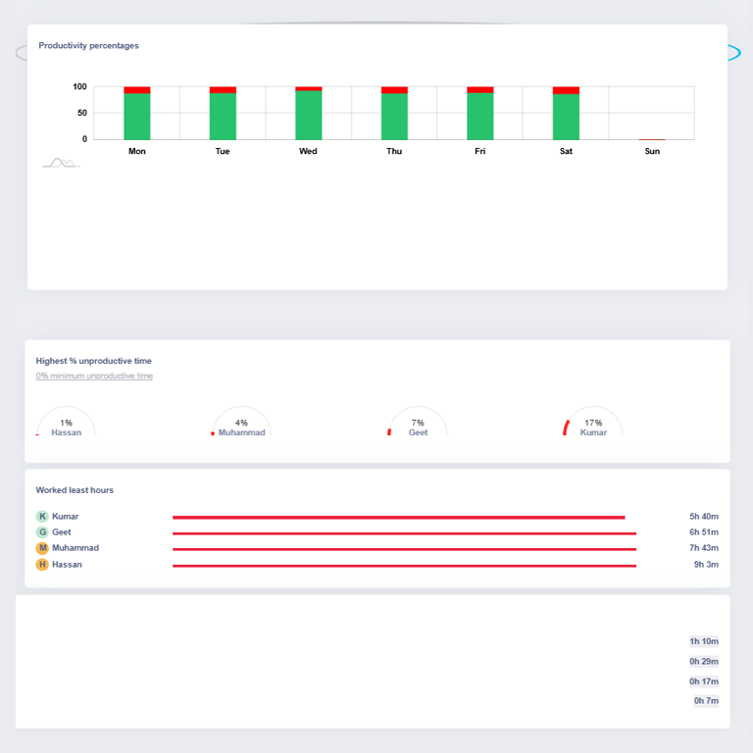This screenshot has height=753, width=753.
Task: Click the 'Worked least hours' heading
Action: tap(75, 490)
